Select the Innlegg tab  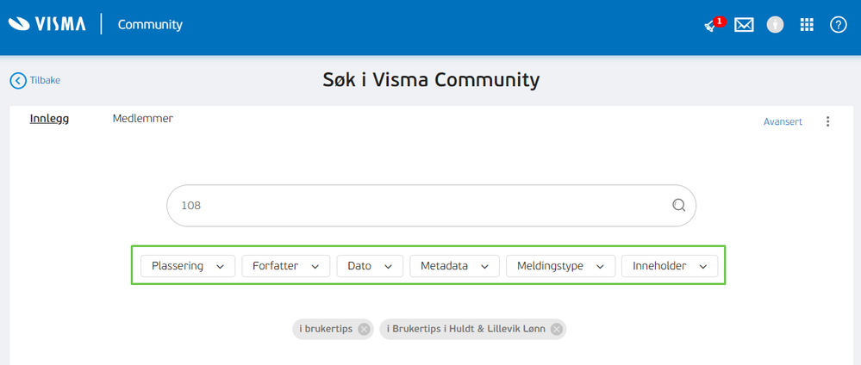[x=49, y=119]
